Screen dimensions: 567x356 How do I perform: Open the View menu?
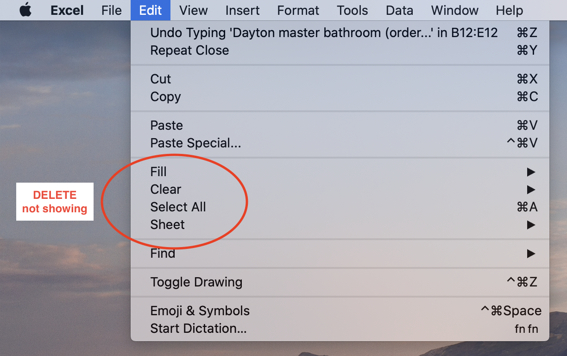coord(193,10)
